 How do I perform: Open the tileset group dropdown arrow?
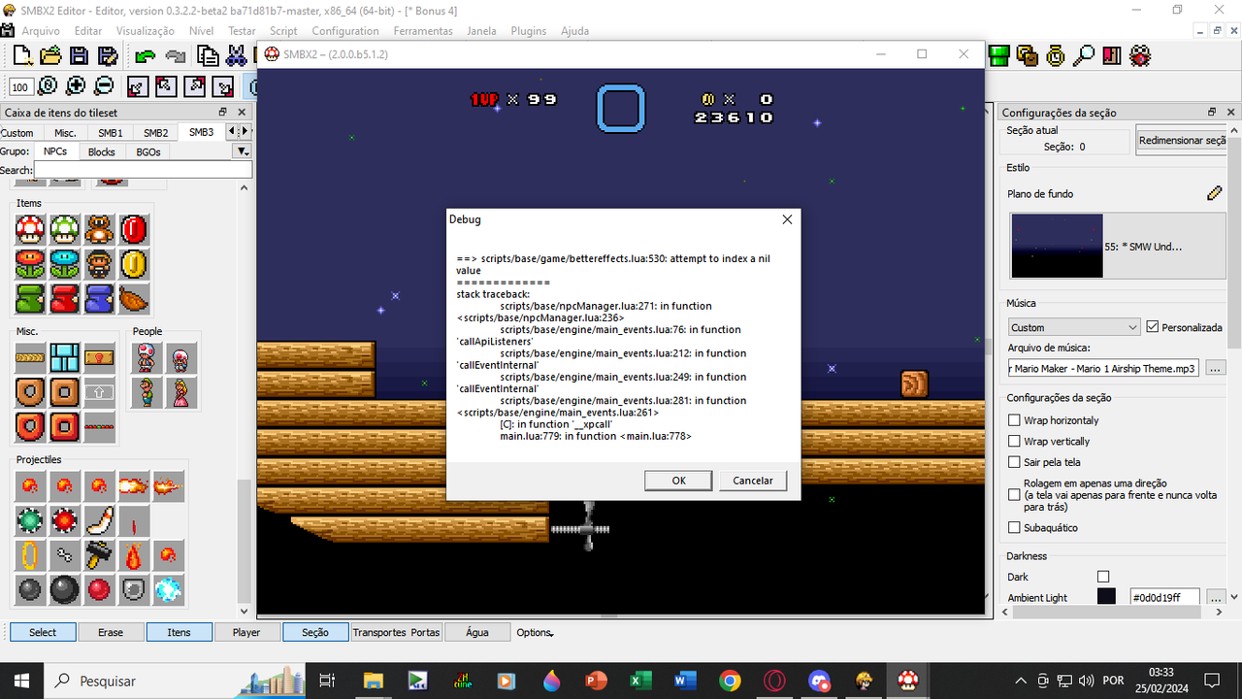(x=243, y=151)
